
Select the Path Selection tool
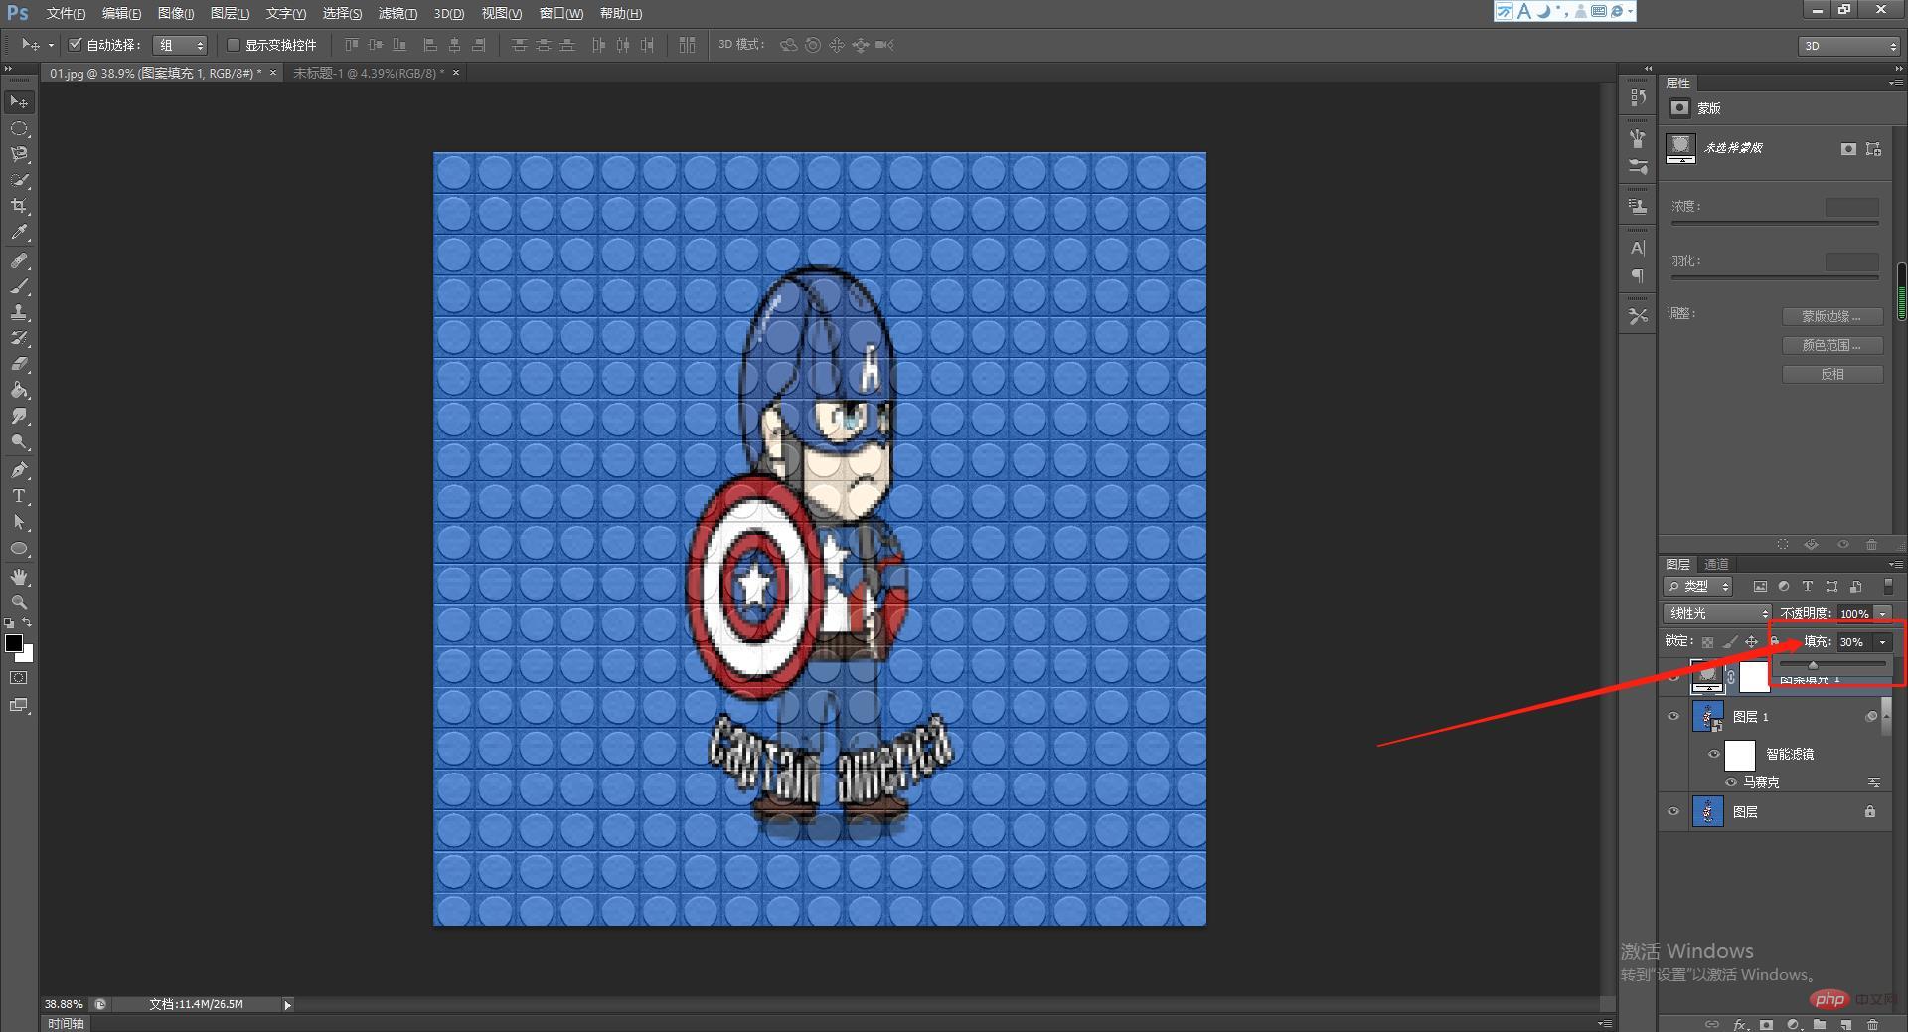pos(19,522)
